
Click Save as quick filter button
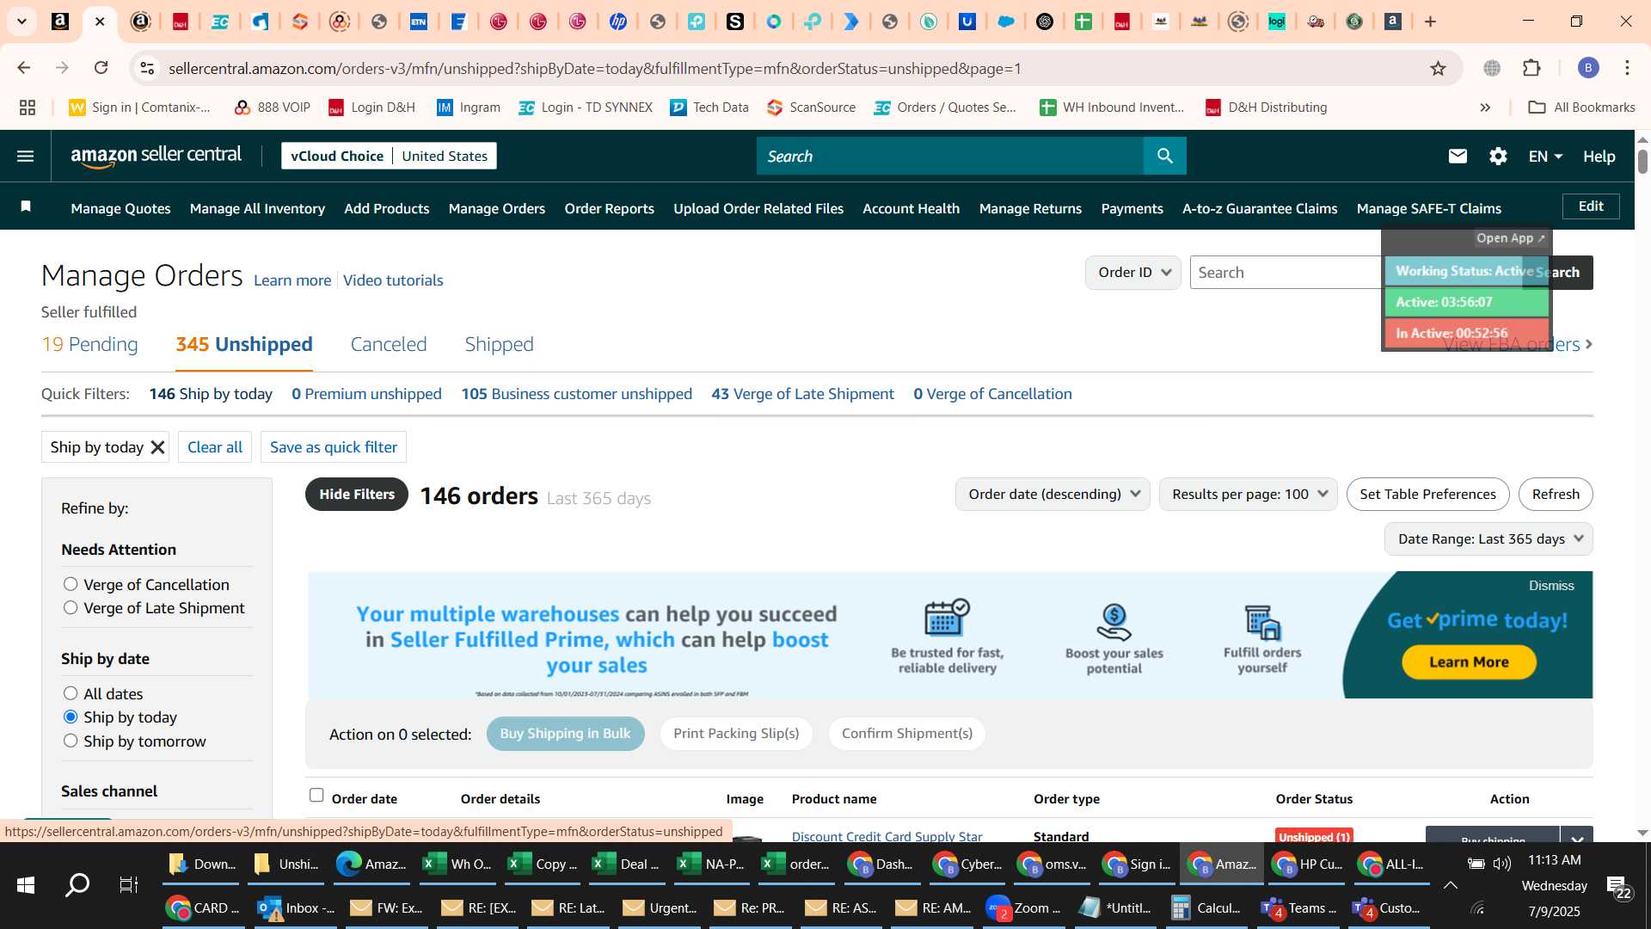point(334,447)
